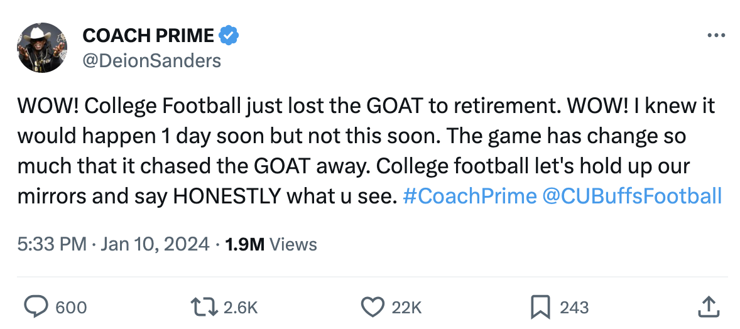Viewport: 740px width, 329px height.
Task: Visit the @DeionSanders handle link
Action: click(x=151, y=60)
